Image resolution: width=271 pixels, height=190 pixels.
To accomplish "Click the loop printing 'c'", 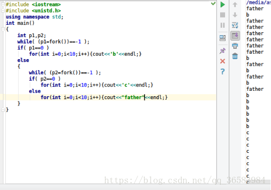I will 97,85.
